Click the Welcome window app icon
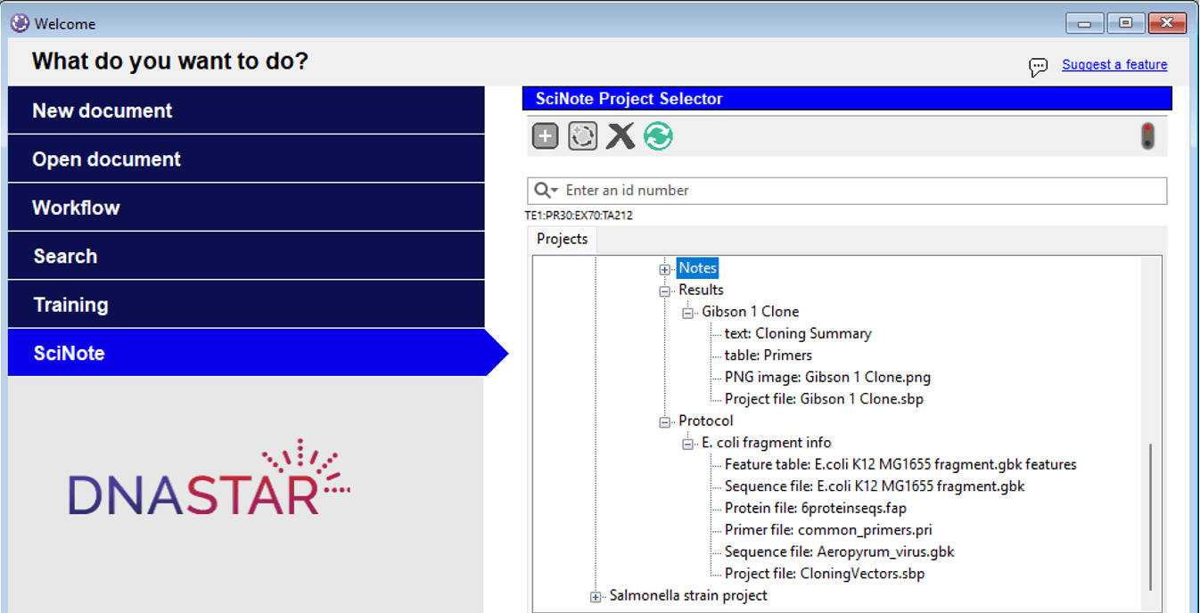The width and height of the screenshot is (1200, 613). (20, 23)
